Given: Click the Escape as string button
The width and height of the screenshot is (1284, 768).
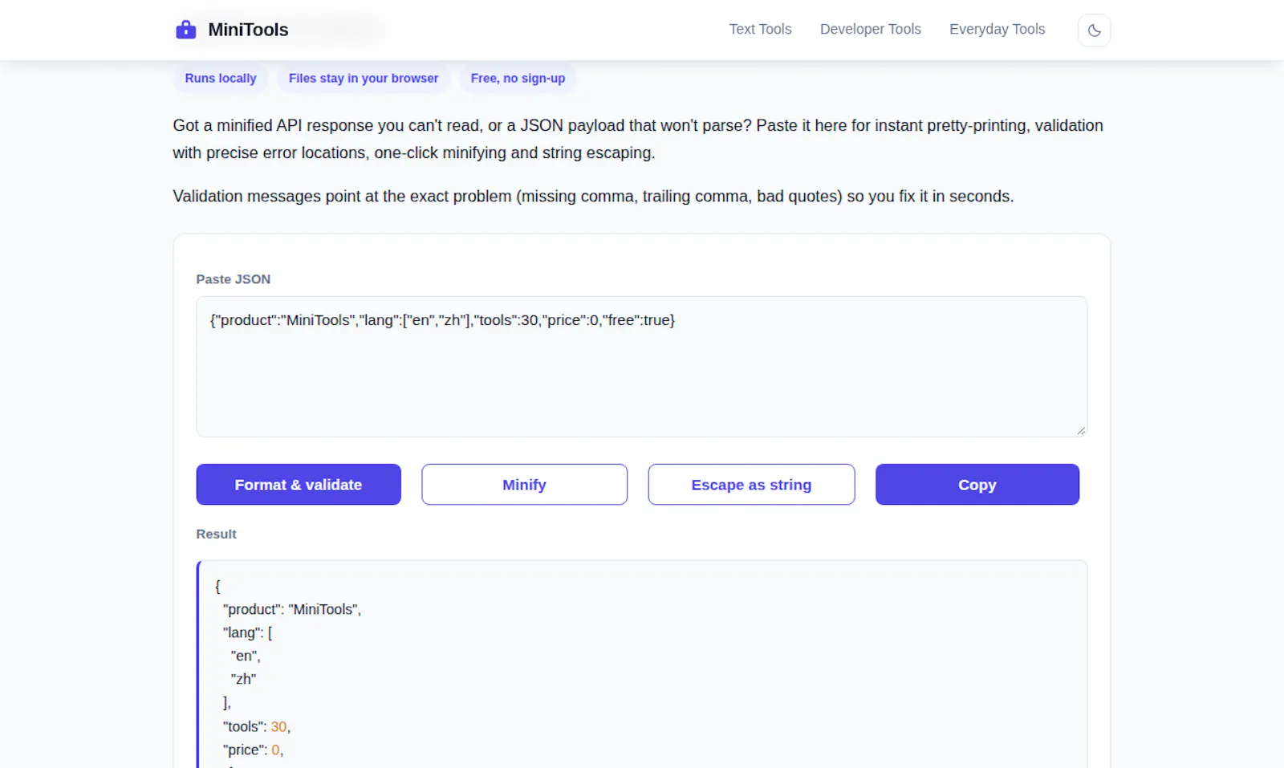Looking at the screenshot, I should 751,485.
